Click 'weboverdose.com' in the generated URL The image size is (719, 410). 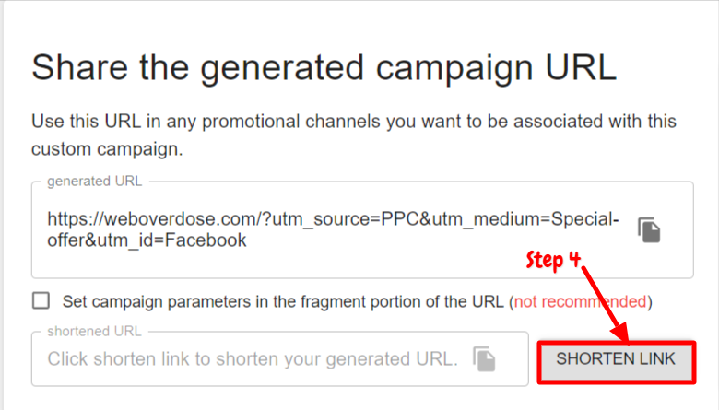pyautogui.click(x=180, y=219)
